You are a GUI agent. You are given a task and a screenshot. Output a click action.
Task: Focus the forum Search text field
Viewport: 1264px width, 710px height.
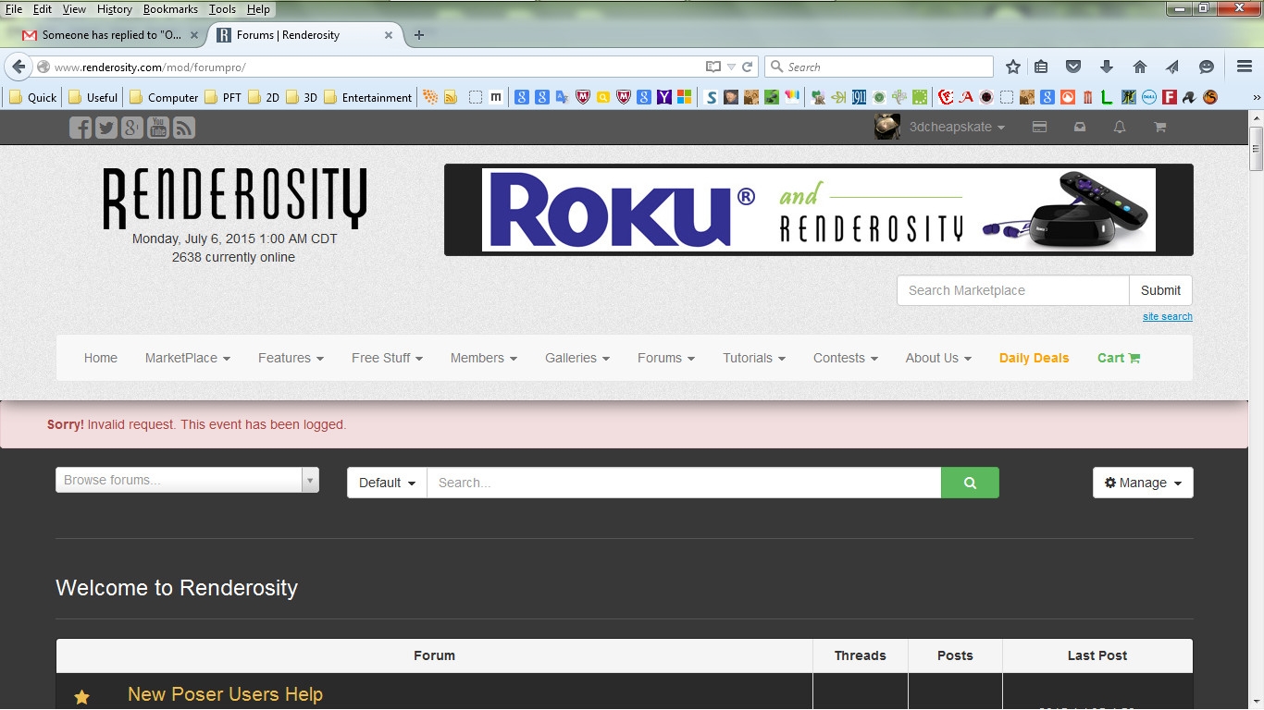(x=684, y=483)
